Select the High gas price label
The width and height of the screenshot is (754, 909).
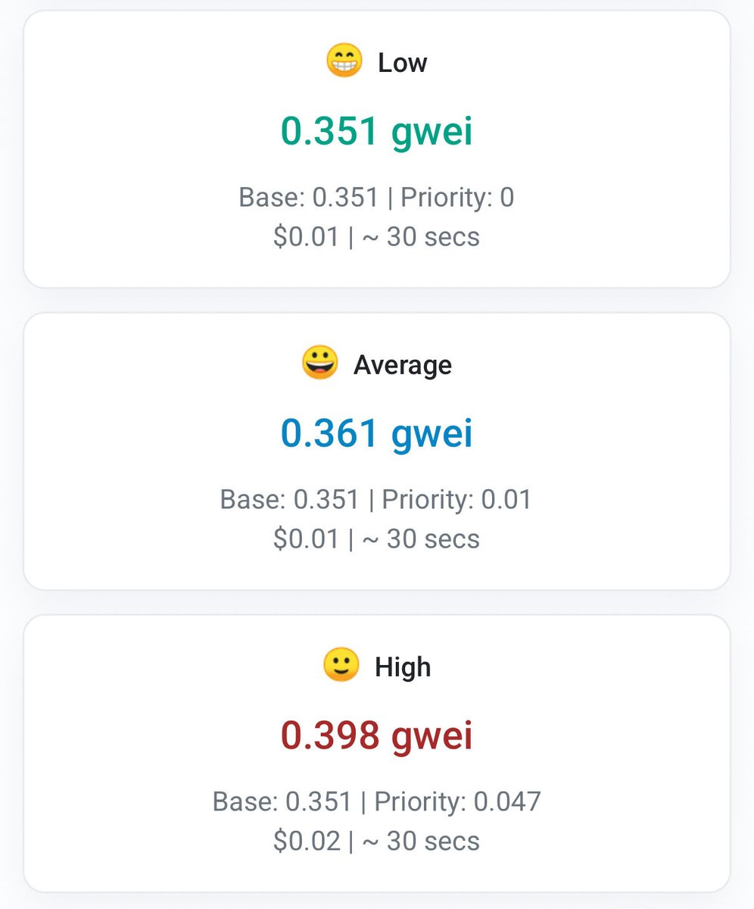(x=402, y=667)
